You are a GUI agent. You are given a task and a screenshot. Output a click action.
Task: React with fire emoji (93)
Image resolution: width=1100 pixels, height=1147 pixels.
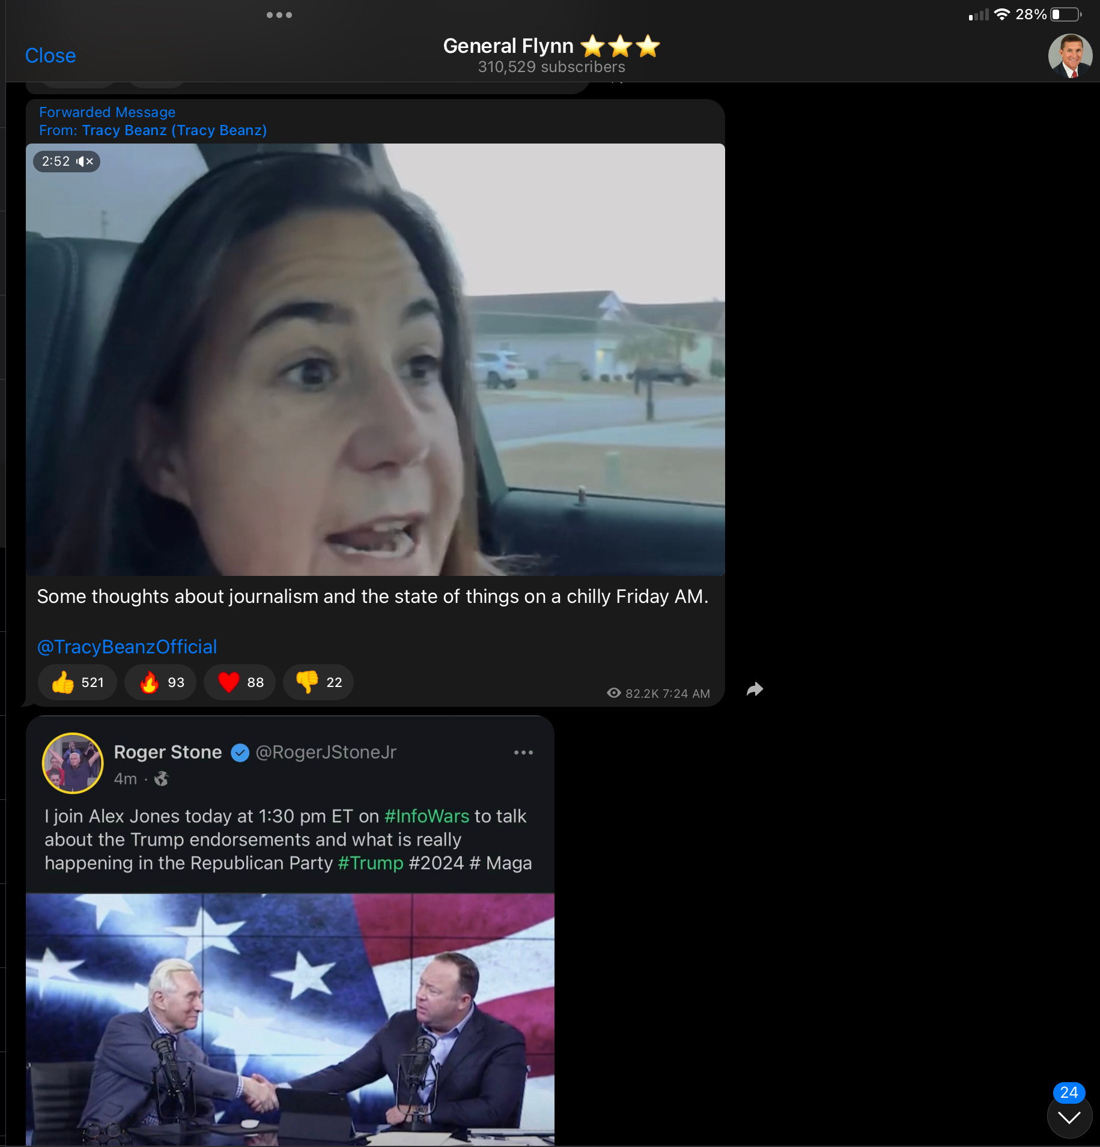click(x=161, y=682)
